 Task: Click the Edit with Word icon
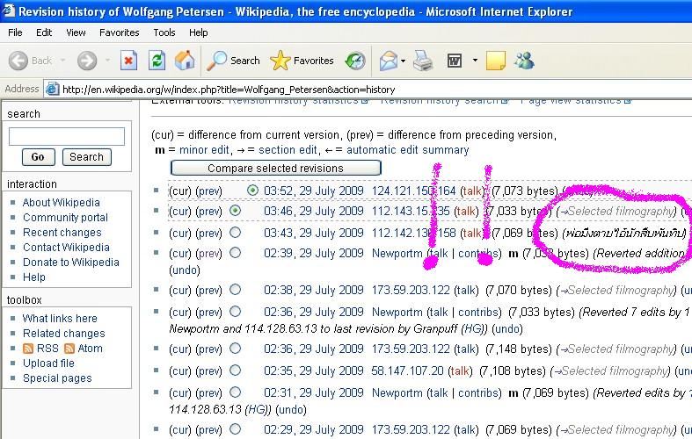tap(454, 61)
